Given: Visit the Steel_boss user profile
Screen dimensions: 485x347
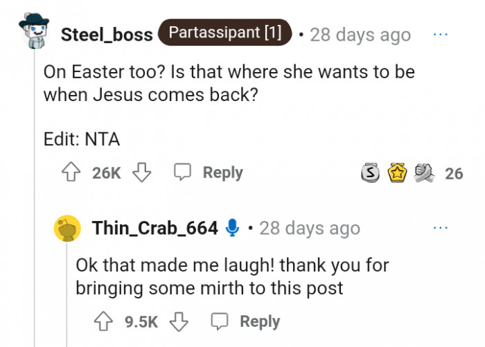Looking at the screenshot, I should pos(107,35).
